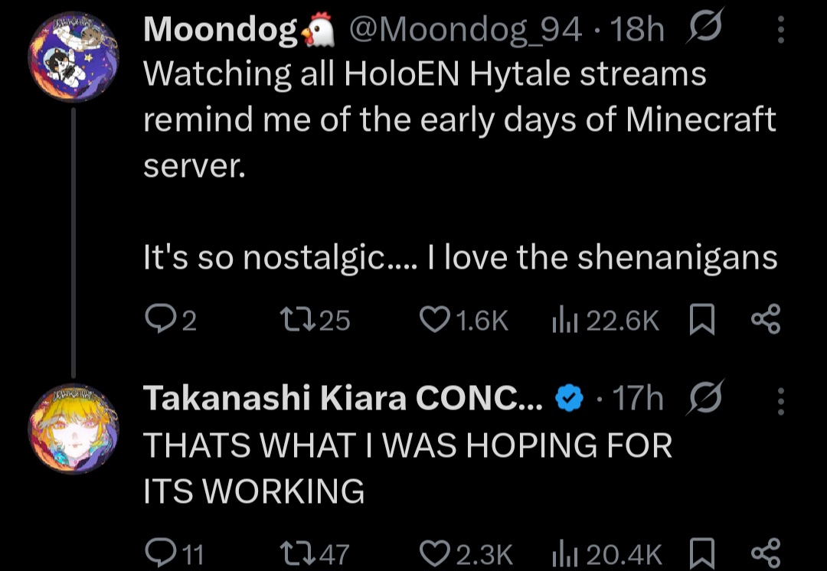View analytics showing 20.4K views
This screenshot has width=827, height=571.
606,553
